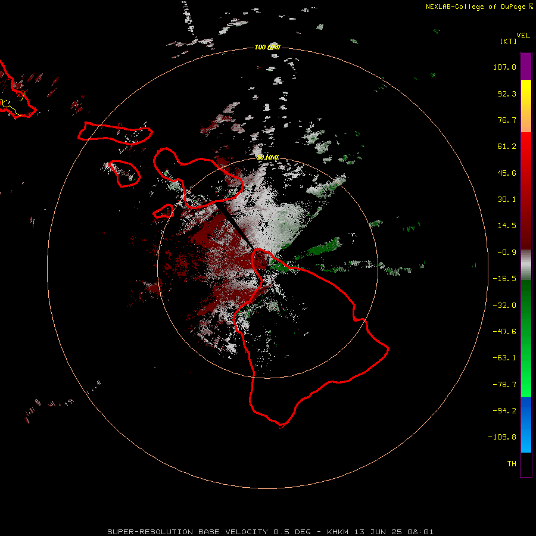Click the -16.5 velocity scale value
536x536 pixels.
point(504,279)
